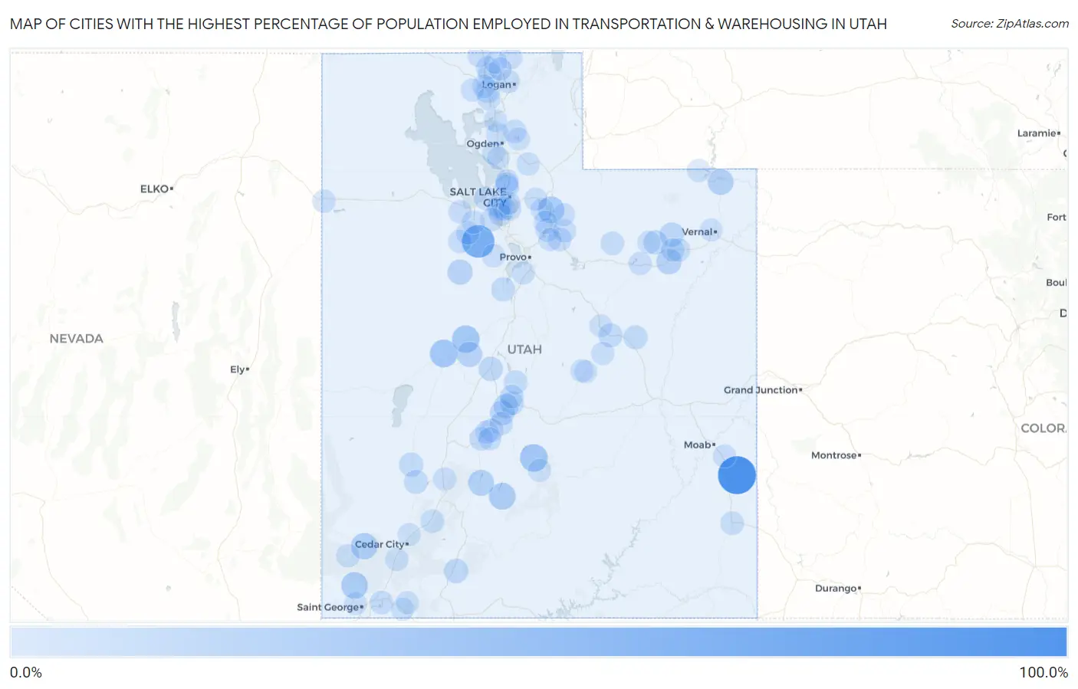Select the Saint George label

coord(330,607)
